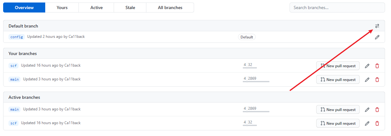Open the main branch link under Your branches
The width and height of the screenshot is (391, 136).
[14, 79]
